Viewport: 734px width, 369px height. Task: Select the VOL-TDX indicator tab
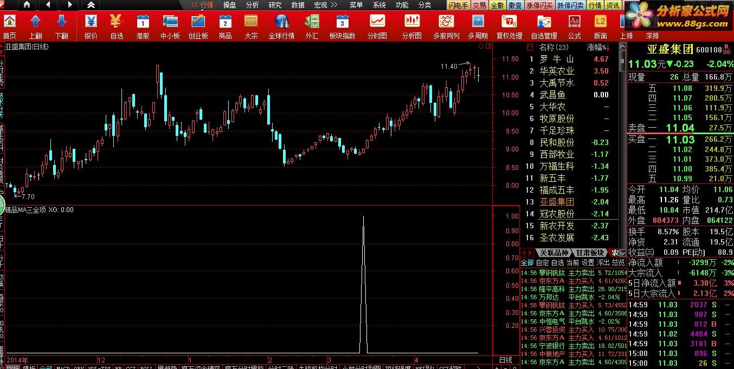point(101,366)
